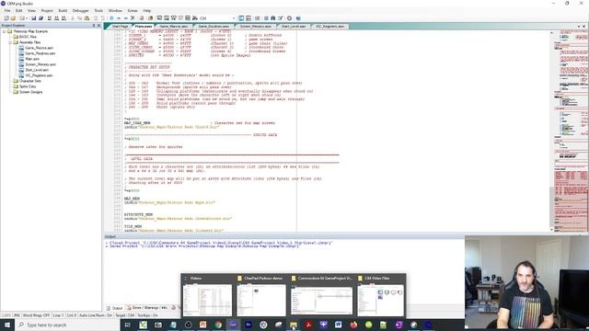Close the active editor document tab area

[x=583, y=27]
